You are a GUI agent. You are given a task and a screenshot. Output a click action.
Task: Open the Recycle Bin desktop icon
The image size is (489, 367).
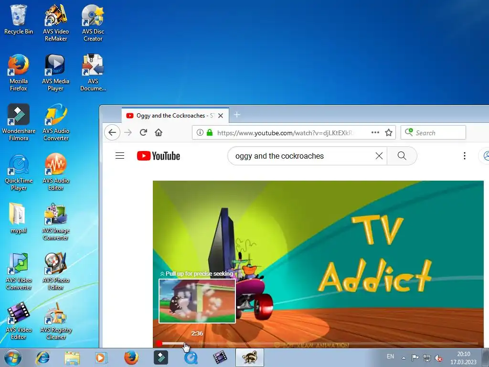click(x=19, y=19)
